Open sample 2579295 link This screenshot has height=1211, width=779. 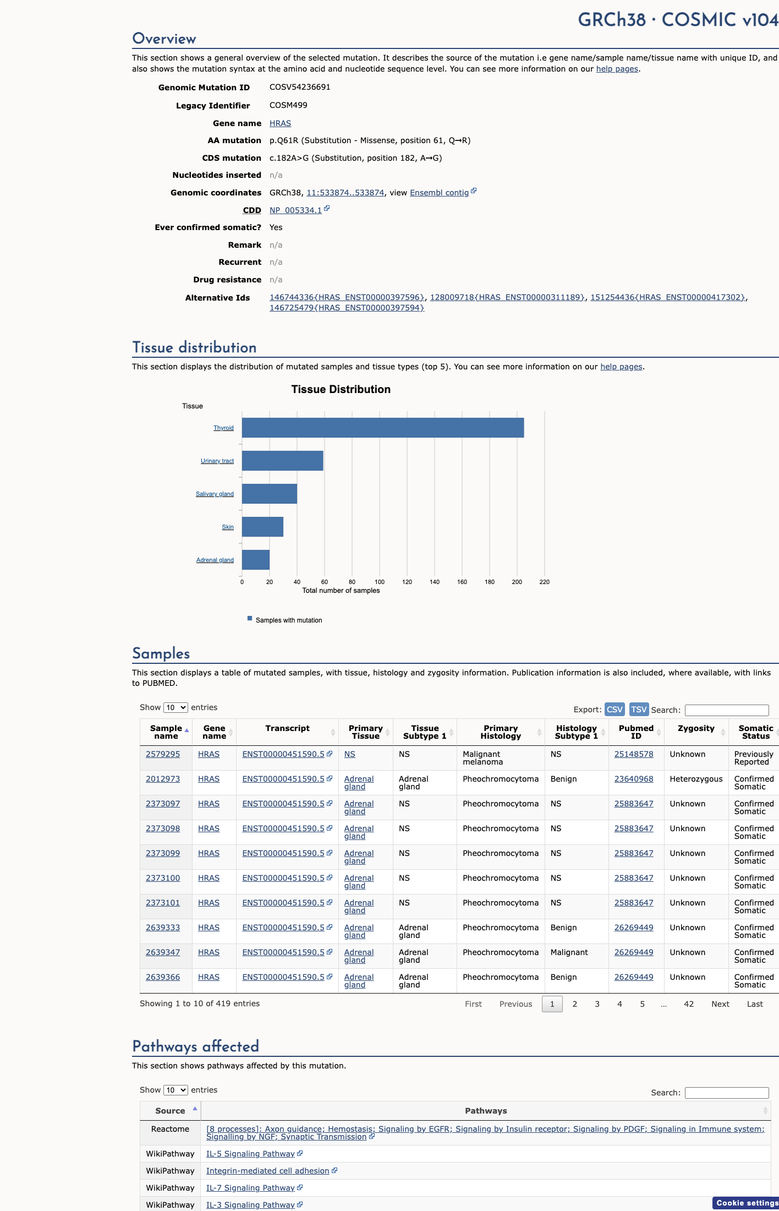[163, 754]
